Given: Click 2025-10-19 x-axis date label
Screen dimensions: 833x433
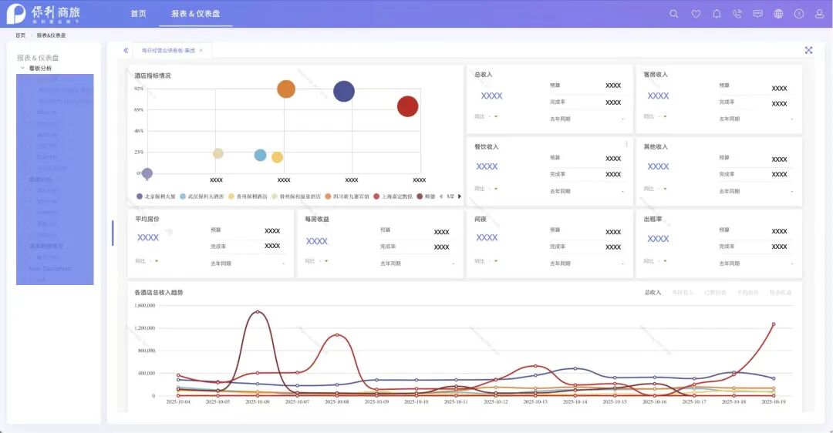Looking at the screenshot, I should 774,401.
